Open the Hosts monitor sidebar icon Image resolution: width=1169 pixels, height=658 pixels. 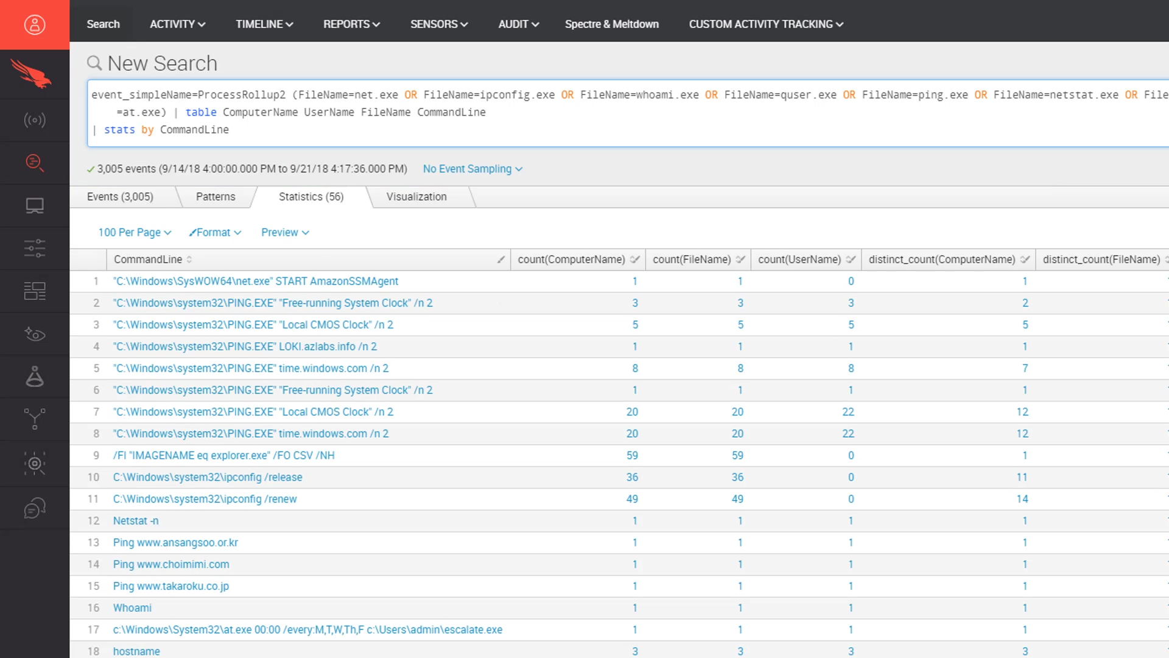tap(35, 206)
